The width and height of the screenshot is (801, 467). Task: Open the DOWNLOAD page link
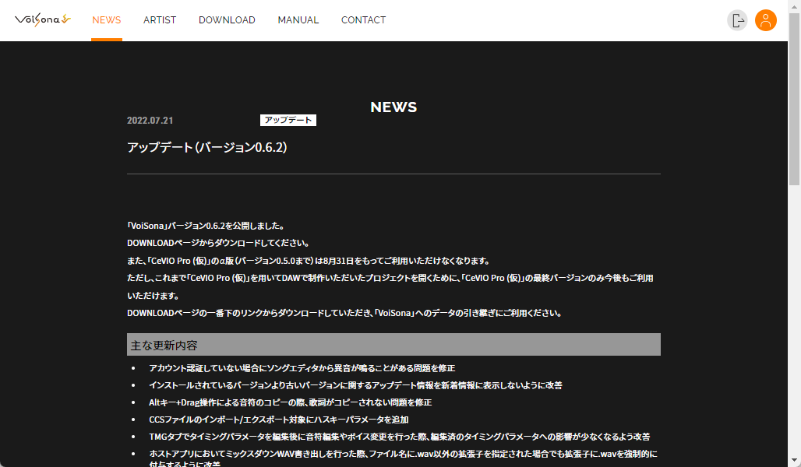point(227,20)
